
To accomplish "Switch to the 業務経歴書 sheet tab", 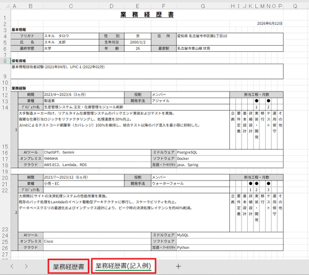I will point(69,266).
